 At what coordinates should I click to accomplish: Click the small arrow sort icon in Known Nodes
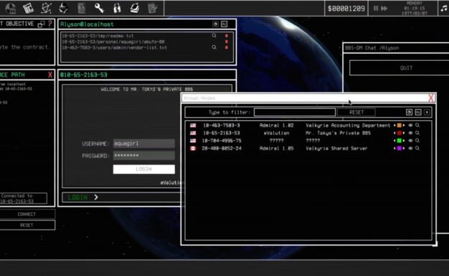[x=427, y=112]
